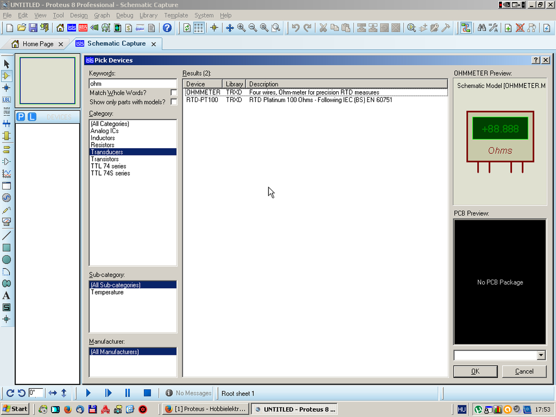This screenshot has height=417, width=556.
Task: Click the rotation angle input field
Action: (x=36, y=393)
